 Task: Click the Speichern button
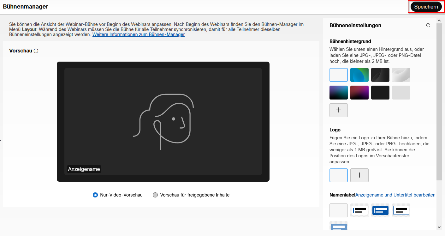(x=426, y=7)
